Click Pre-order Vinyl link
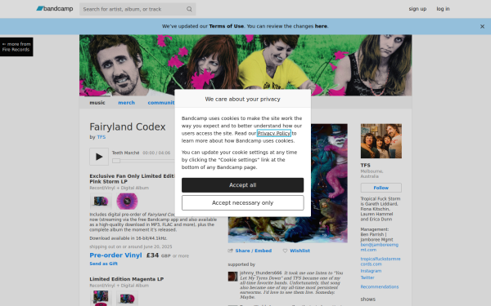The height and width of the screenshot is (306, 491). click(x=115, y=255)
